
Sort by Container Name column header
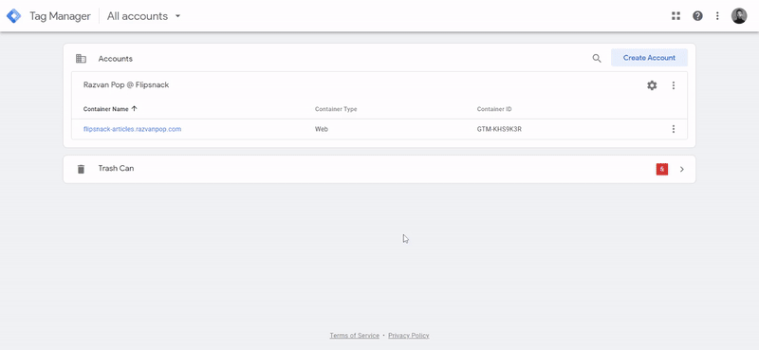tap(110, 109)
